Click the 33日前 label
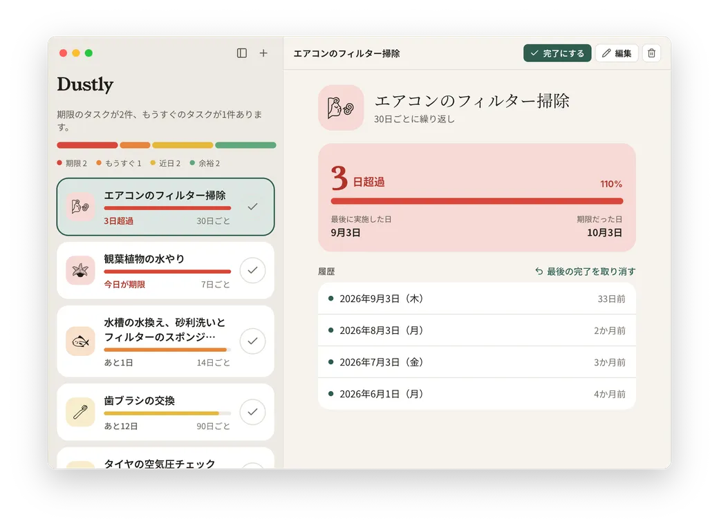 click(x=611, y=299)
